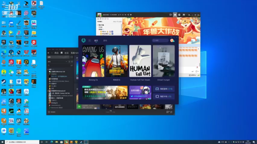Click the window icon beside YY home
Screen dimensions: 257x144
[179, 15]
